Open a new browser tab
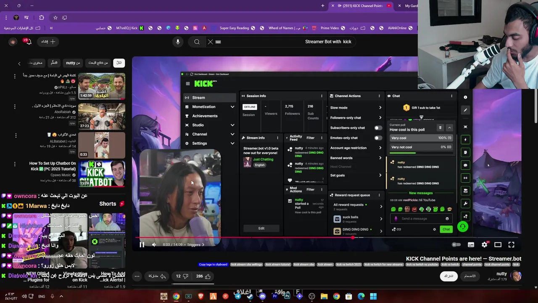 322,5
